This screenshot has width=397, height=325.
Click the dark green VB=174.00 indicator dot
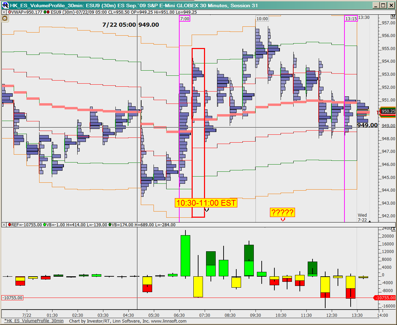tap(110, 225)
